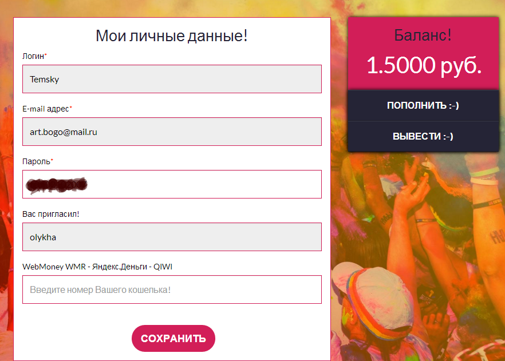Click the Логин field label
The width and height of the screenshot is (505, 361).
(x=33, y=56)
